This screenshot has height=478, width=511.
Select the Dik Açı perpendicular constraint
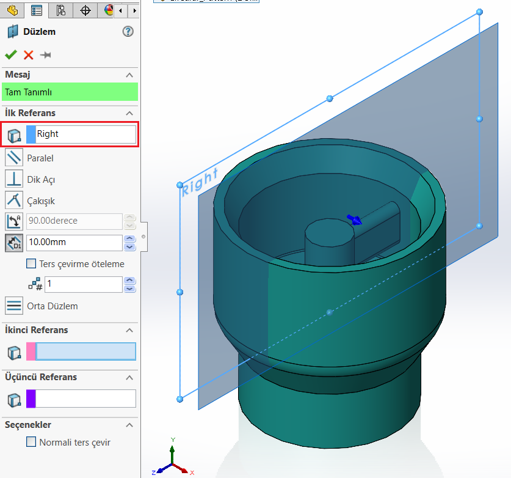tap(13, 179)
